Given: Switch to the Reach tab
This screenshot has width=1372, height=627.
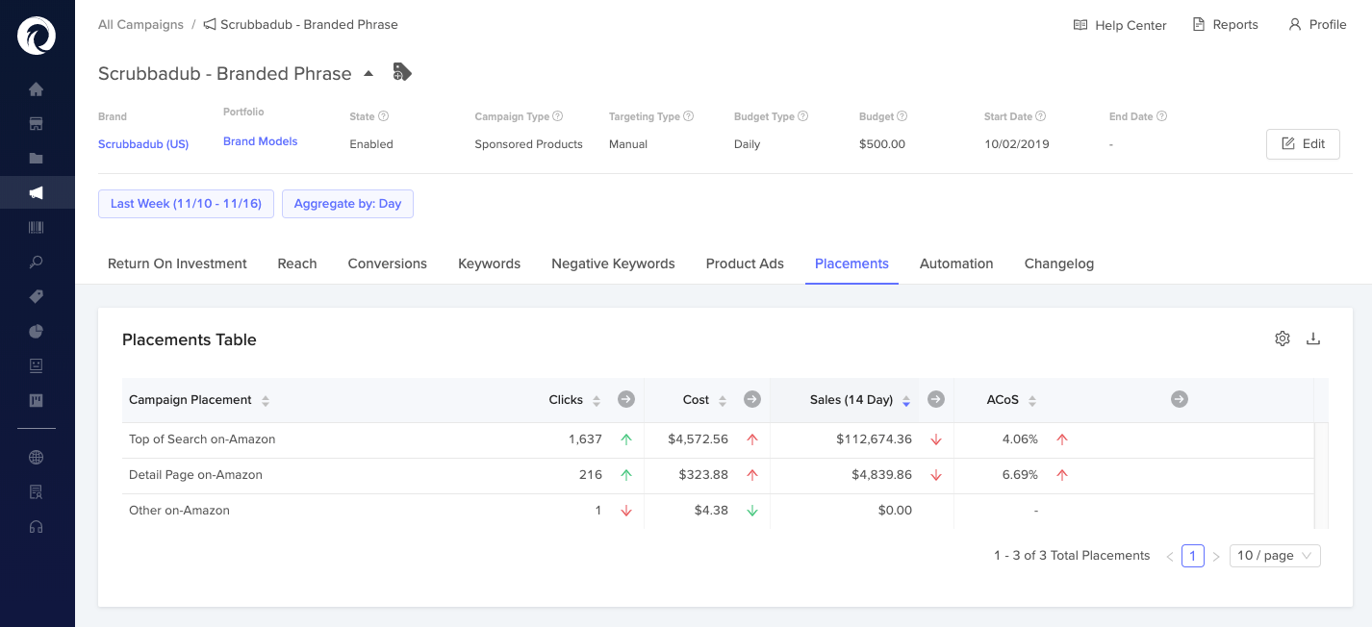Looking at the screenshot, I should [297, 263].
